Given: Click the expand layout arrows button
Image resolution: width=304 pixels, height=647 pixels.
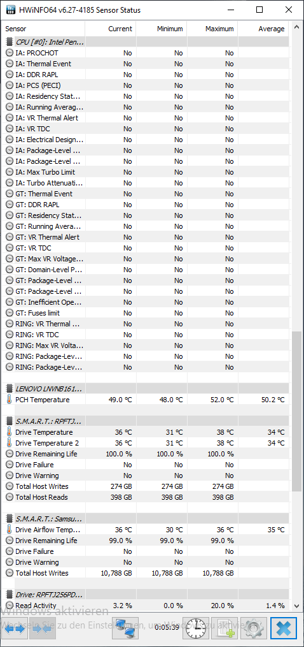Looking at the screenshot, I should 15,629.
